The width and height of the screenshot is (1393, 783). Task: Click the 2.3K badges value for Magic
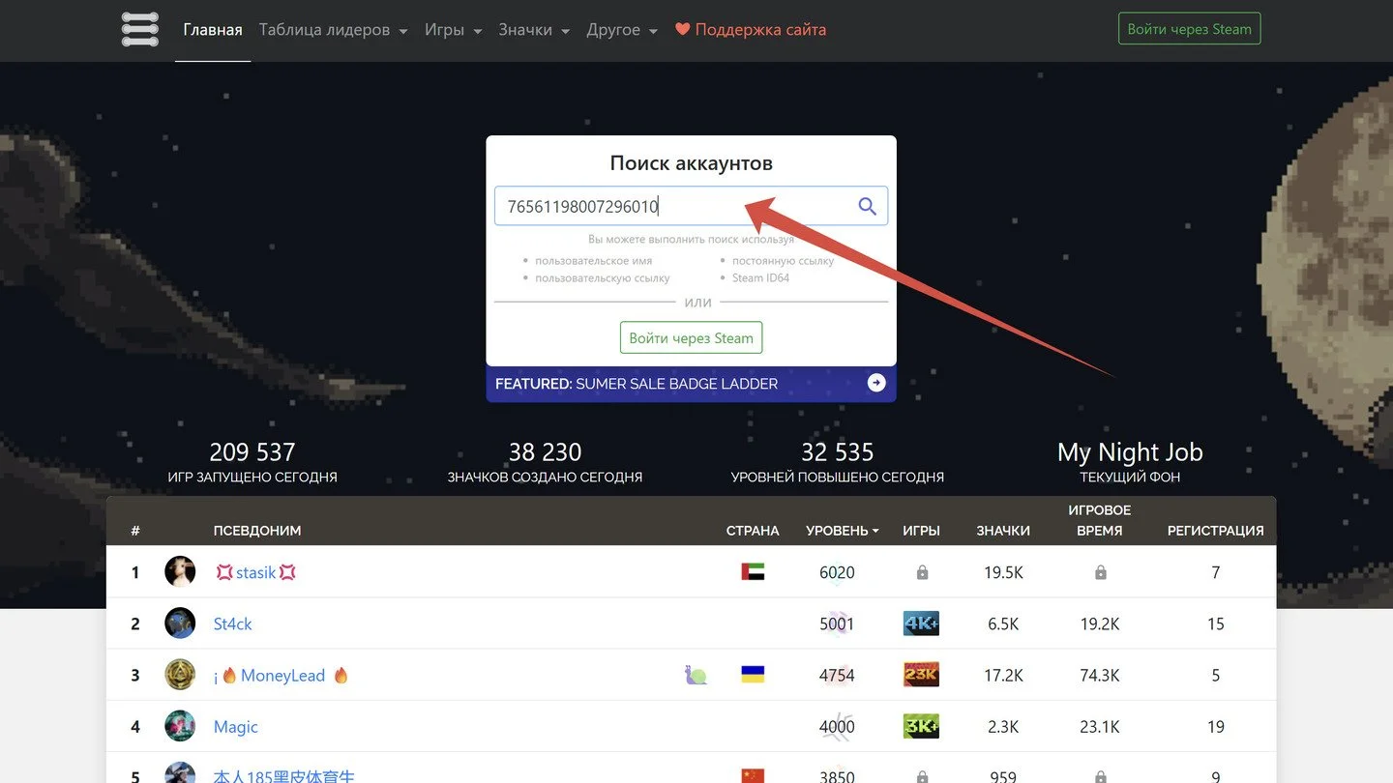[x=1003, y=727]
